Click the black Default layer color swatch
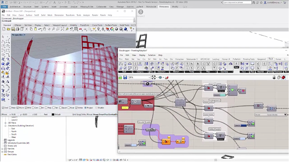The image size is (289, 162). click(53, 114)
